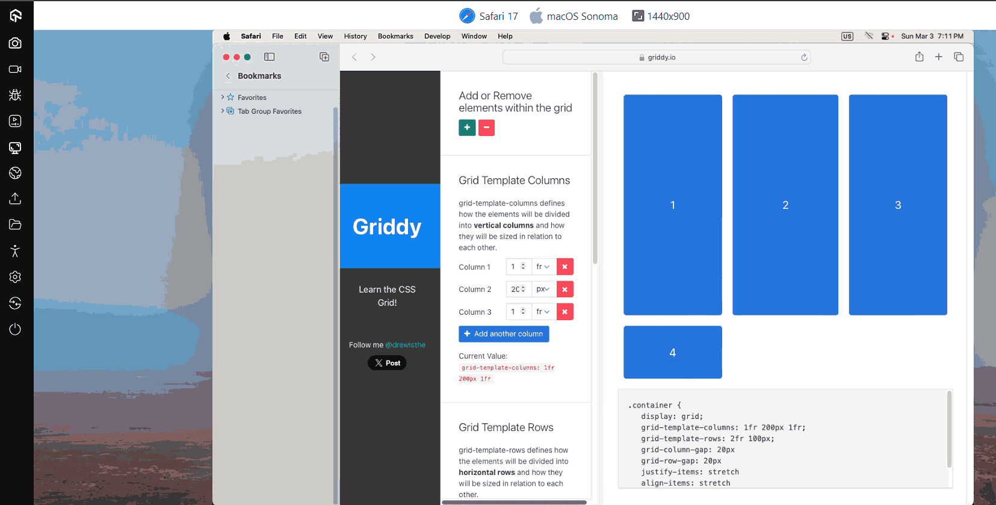Click the grid cell numbered 4

coord(673,352)
